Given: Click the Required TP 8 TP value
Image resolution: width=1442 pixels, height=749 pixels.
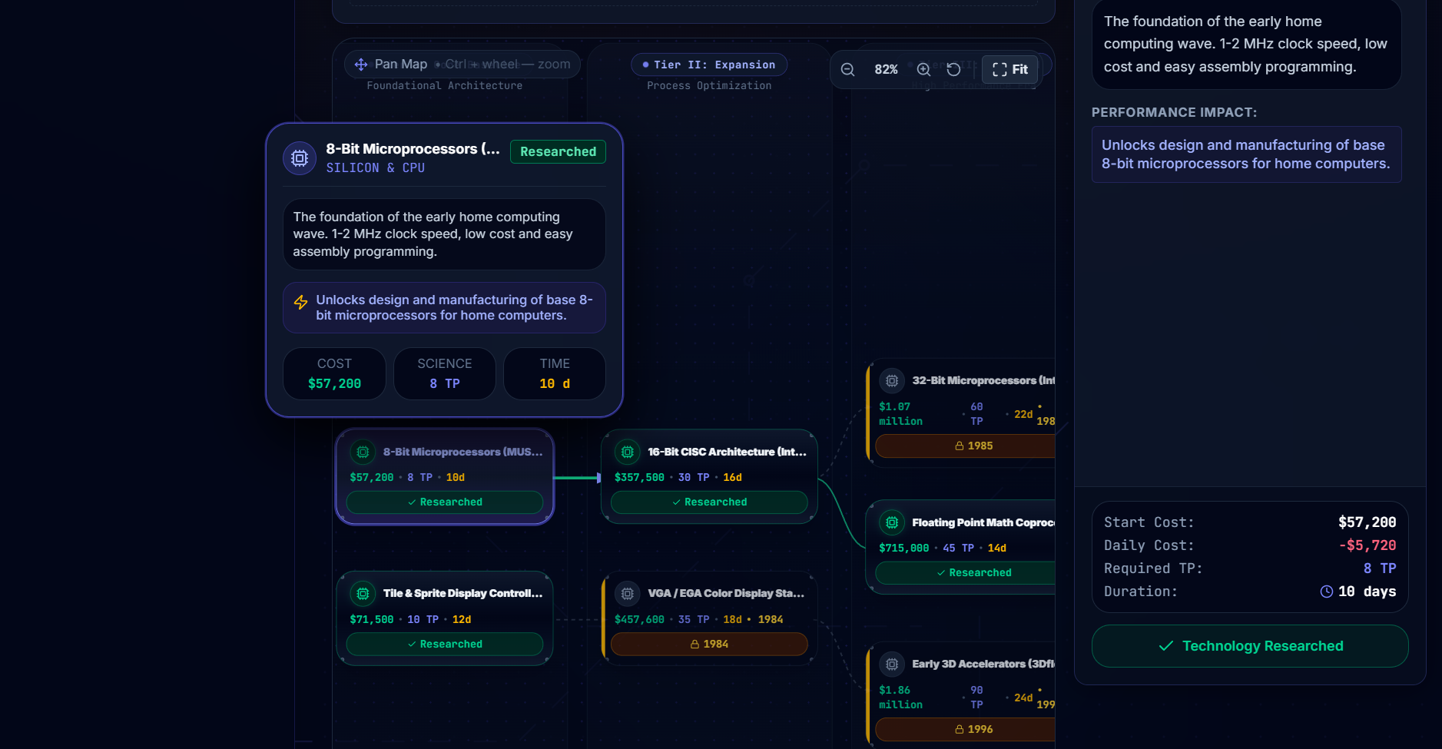Looking at the screenshot, I should 1380,568.
